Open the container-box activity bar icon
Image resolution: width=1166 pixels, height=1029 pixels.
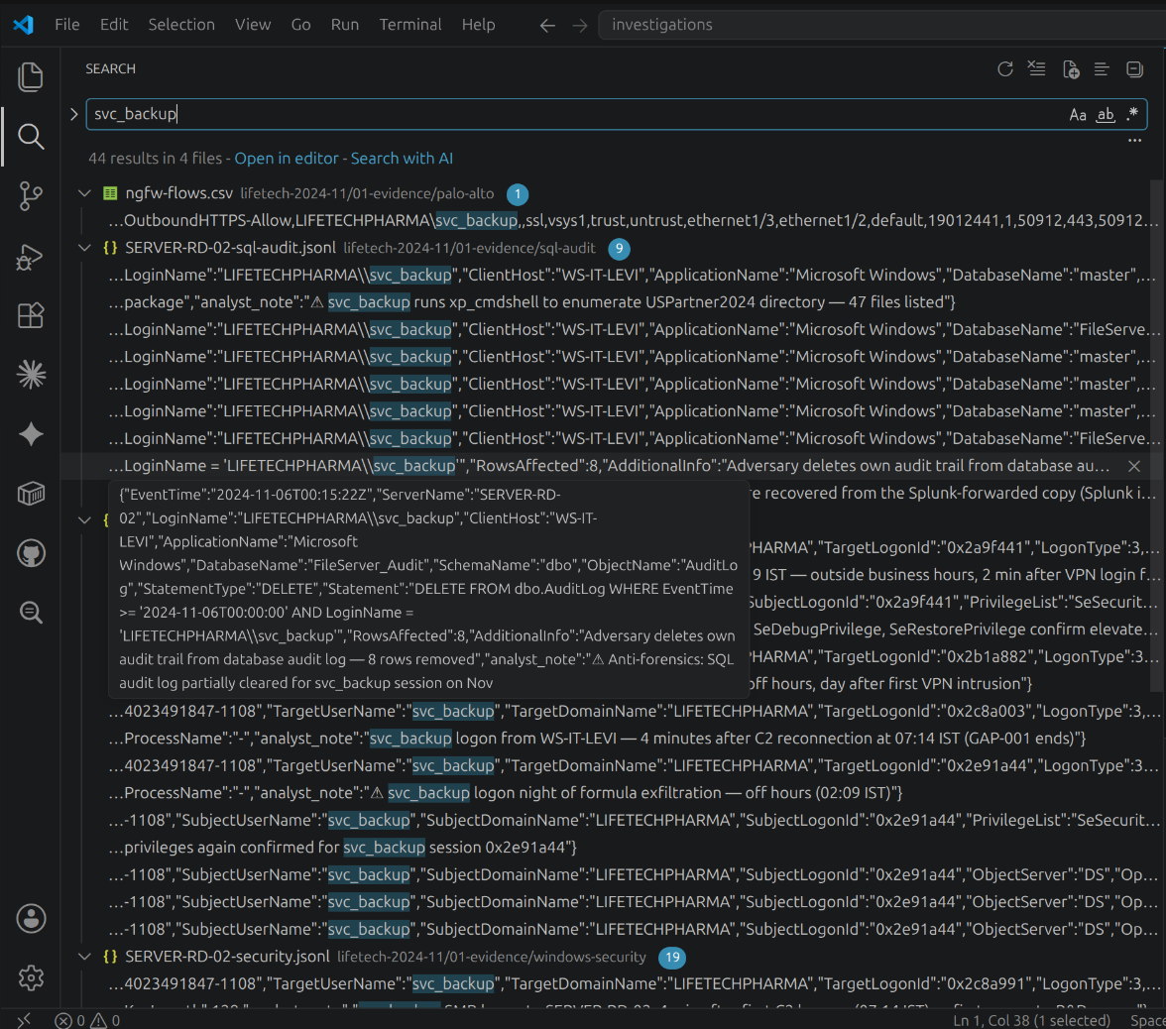click(31, 494)
